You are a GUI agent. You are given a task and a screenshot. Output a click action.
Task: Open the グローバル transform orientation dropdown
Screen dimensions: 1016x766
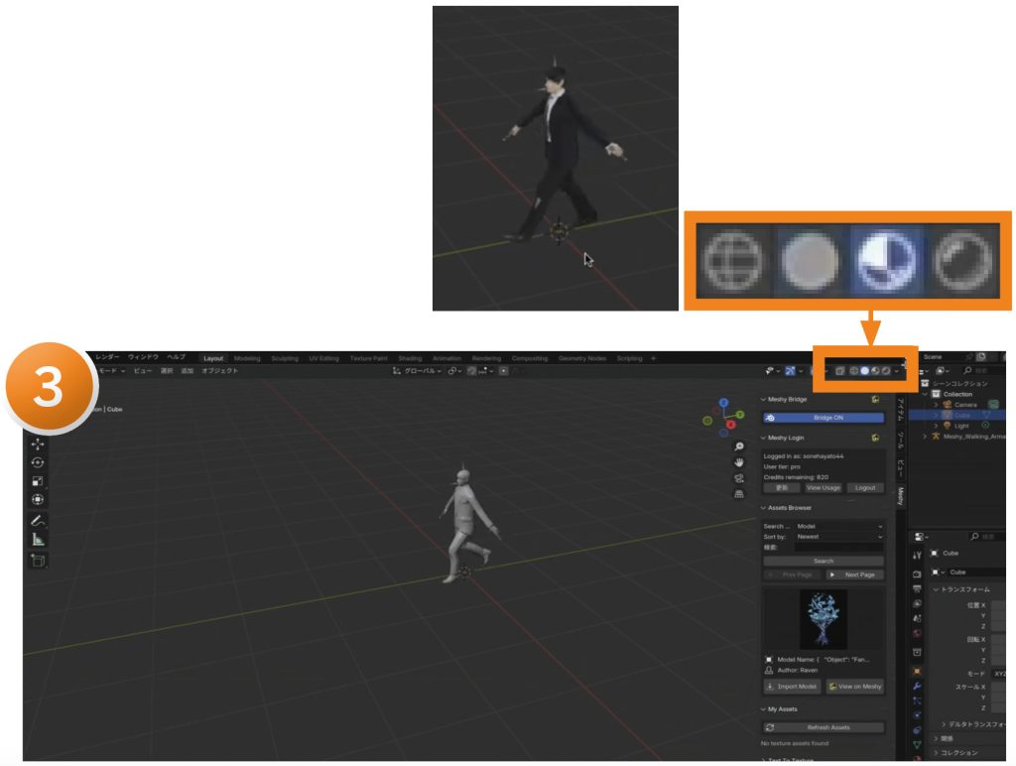[x=417, y=371]
